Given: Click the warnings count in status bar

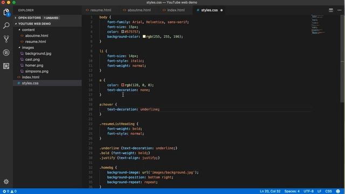Looking at the screenshot, I should coord(13,191).
